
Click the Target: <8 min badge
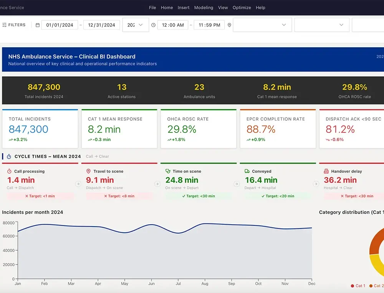coord(119,196)
